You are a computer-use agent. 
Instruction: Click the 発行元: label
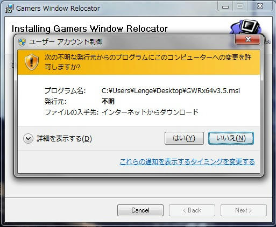[55, 102]
